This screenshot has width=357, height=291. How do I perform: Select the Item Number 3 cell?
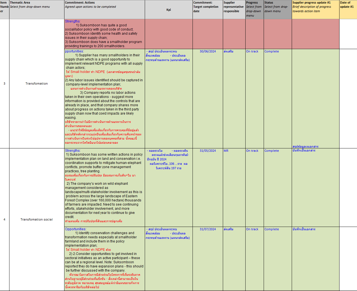4,83
